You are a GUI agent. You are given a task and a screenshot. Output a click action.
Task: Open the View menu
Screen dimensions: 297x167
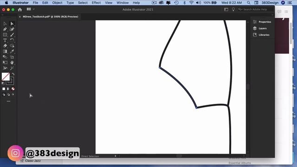click(x=109, y=3)
